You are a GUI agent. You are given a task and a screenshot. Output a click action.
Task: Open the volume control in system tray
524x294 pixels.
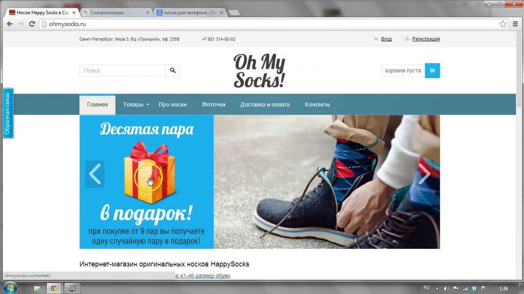pyautogui.click(x=446, y=288)
